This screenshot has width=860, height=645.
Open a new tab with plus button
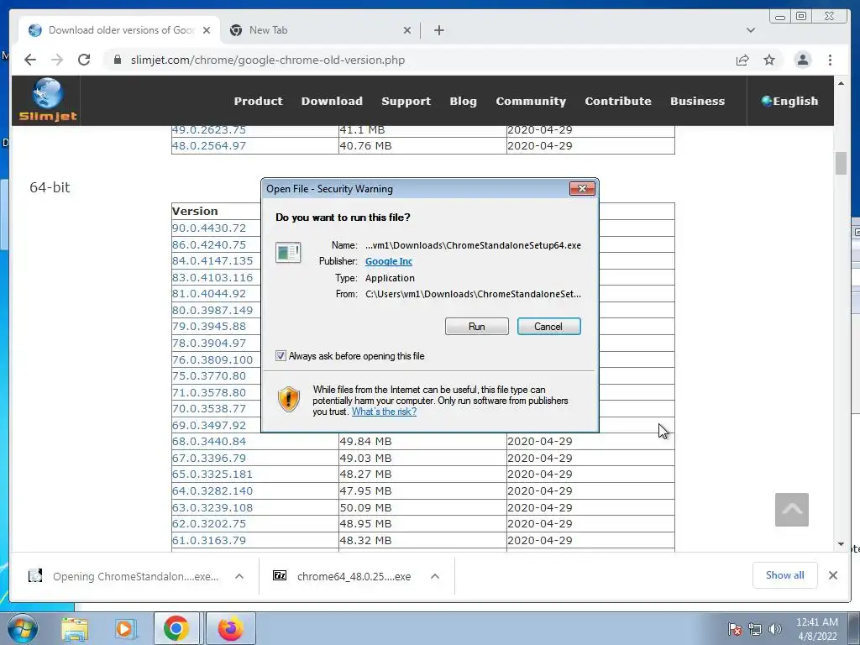point(438,30)
